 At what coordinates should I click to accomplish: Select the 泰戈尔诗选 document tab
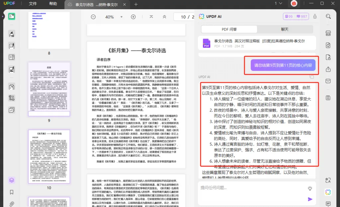click(x=97, y=5)
